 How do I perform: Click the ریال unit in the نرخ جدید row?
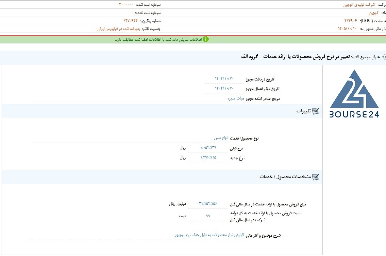[183, 158]
